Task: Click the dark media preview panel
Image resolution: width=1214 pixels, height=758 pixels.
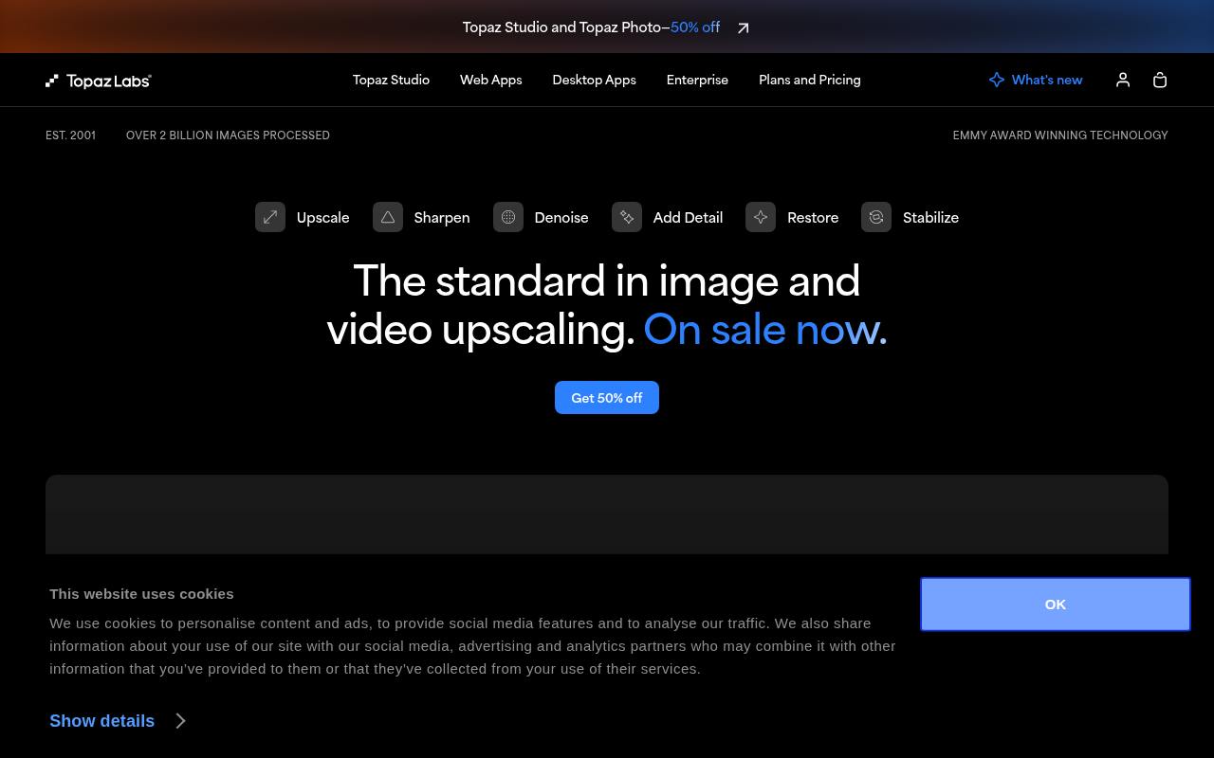Action: tap(607, 514)
